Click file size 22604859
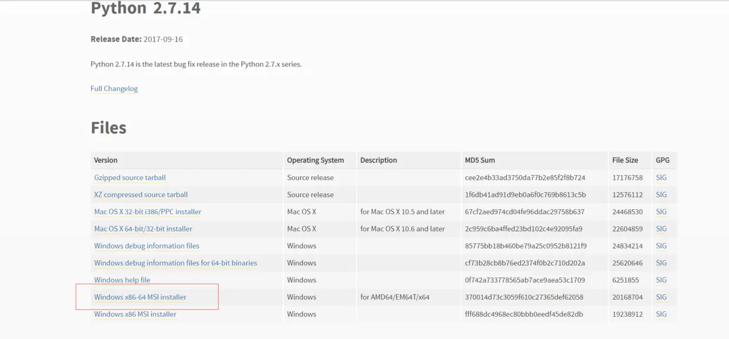 tap(627, 229)
